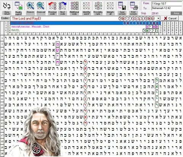Go to the Next code

pos(63,8)
